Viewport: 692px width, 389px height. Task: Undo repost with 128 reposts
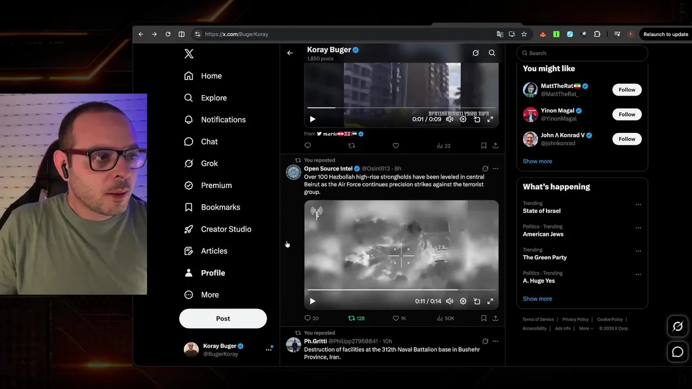pos(356,318)
